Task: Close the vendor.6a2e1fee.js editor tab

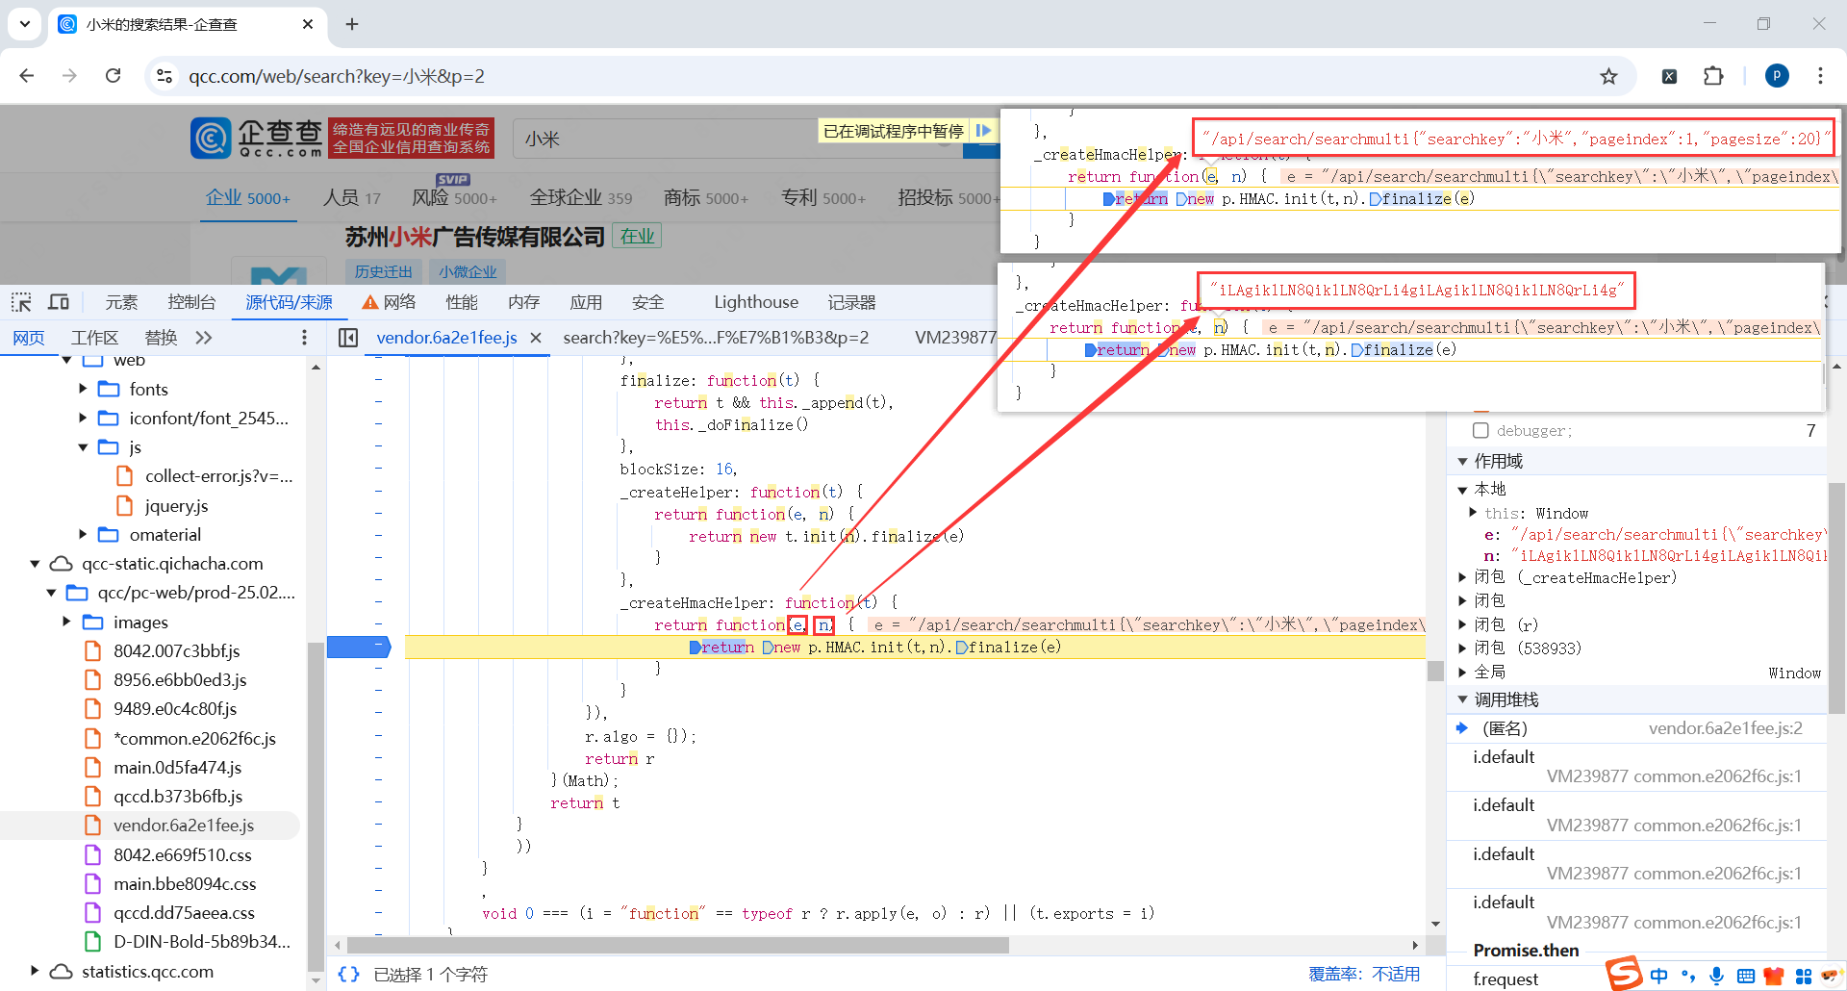Action: (x=536, y=338)
